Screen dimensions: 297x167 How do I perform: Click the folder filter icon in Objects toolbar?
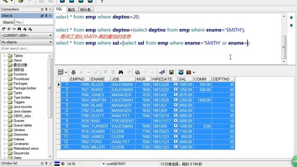pos(30,29)
